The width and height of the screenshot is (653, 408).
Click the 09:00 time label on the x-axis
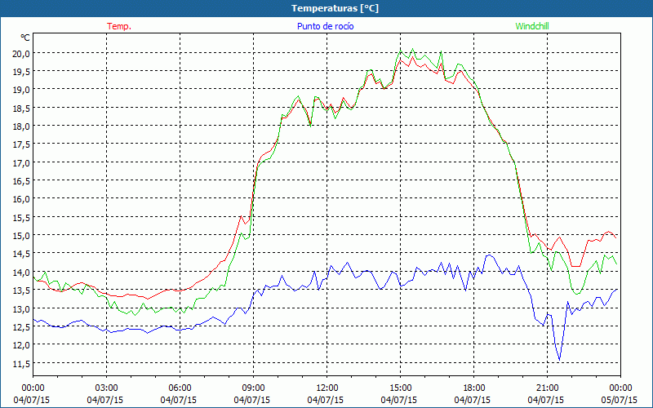tap(253, 388)
